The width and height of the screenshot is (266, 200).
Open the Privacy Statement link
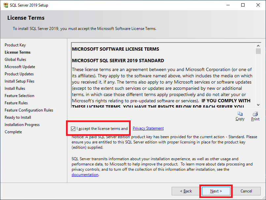pyautogui.click(x=148, y=128)
